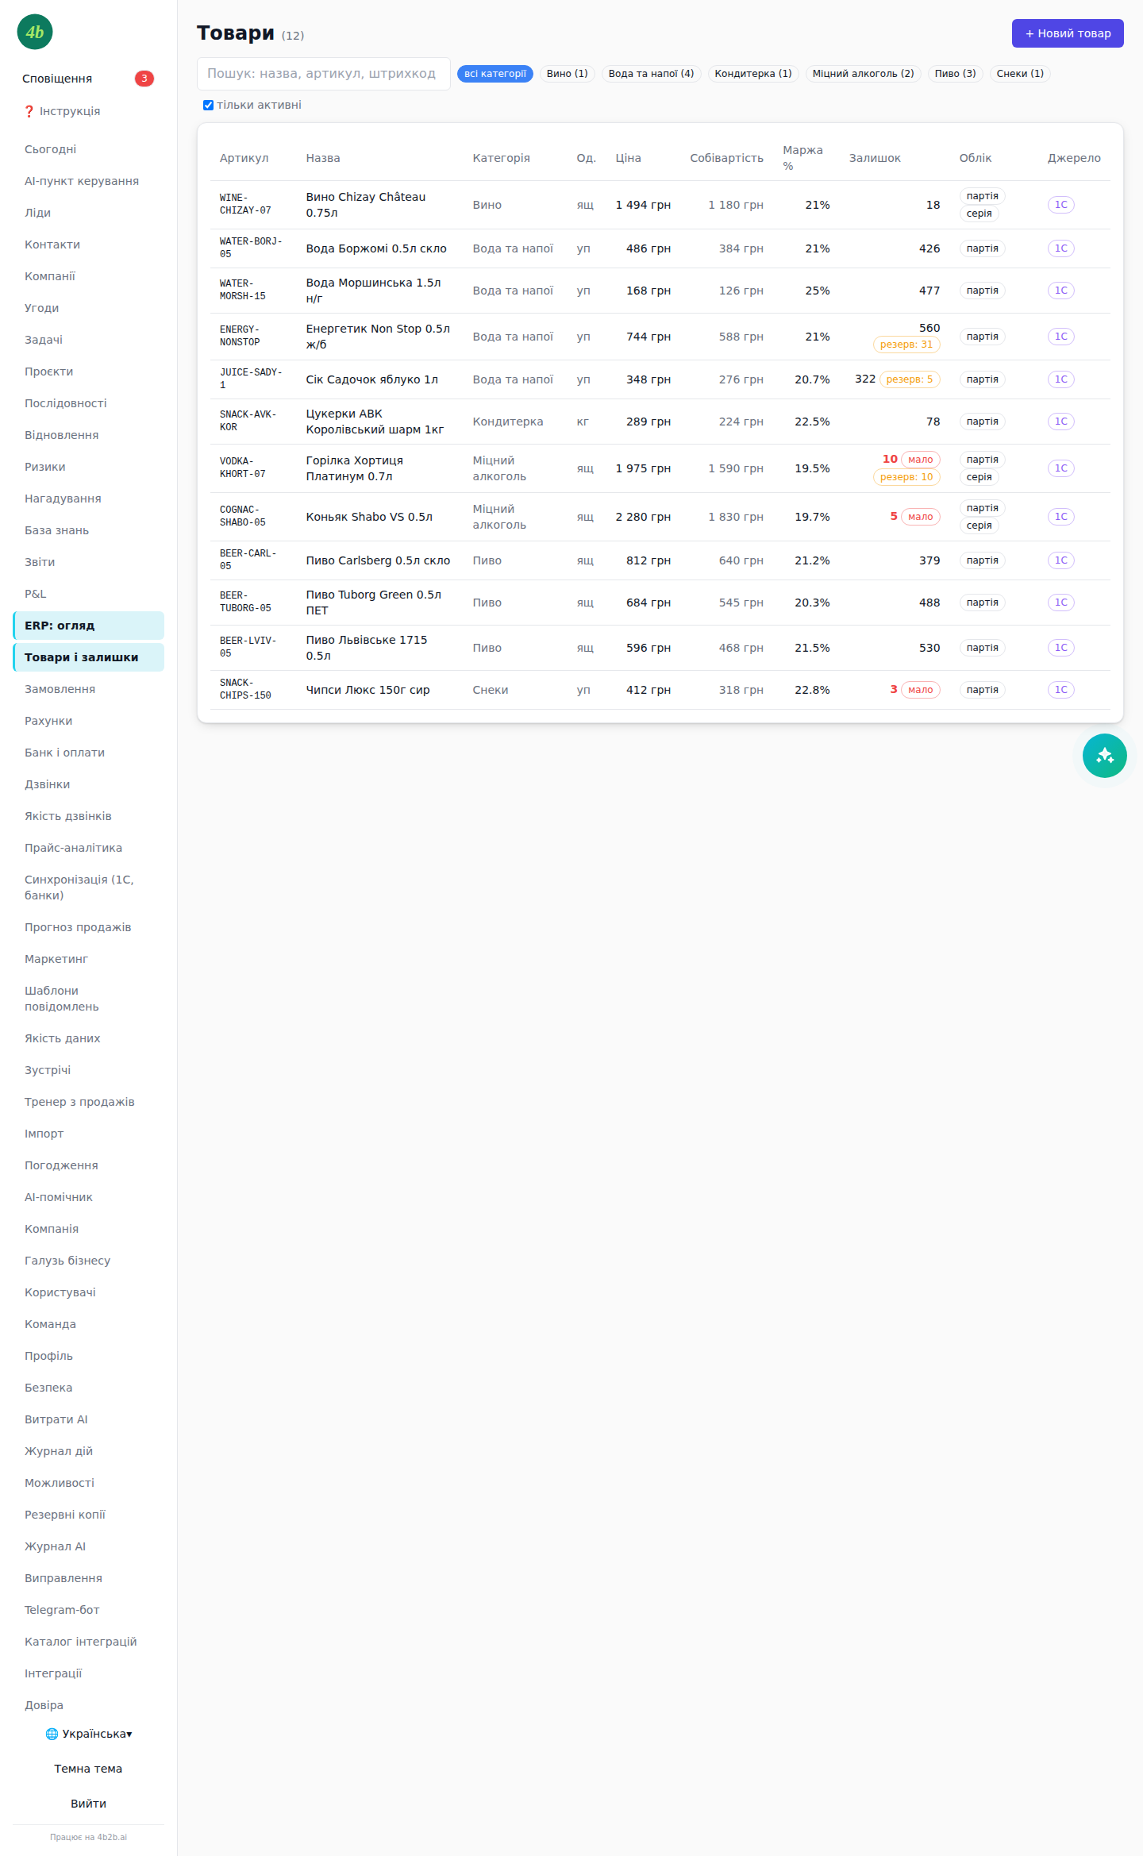Open AI-пункт керування
The image size is (1143, 1856).
[88, 181]
